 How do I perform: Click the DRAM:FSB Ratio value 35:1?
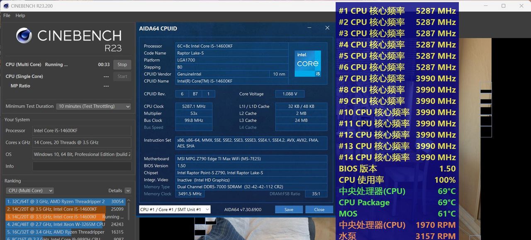[x=316, y=194]
